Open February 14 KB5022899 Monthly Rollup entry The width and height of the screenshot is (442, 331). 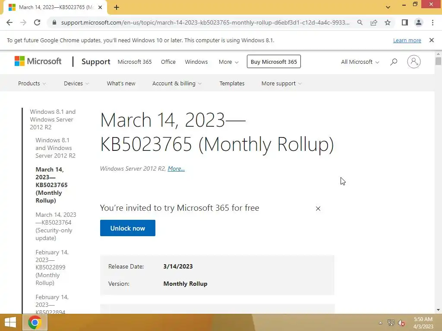[x=52, y=267]
